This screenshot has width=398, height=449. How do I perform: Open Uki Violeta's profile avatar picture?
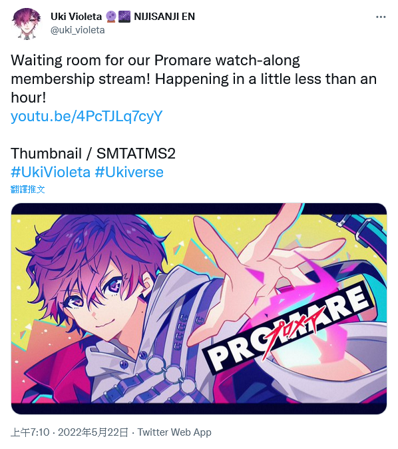click(27, 23)
